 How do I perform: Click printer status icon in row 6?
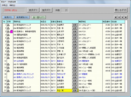click(x=8, y=41)
